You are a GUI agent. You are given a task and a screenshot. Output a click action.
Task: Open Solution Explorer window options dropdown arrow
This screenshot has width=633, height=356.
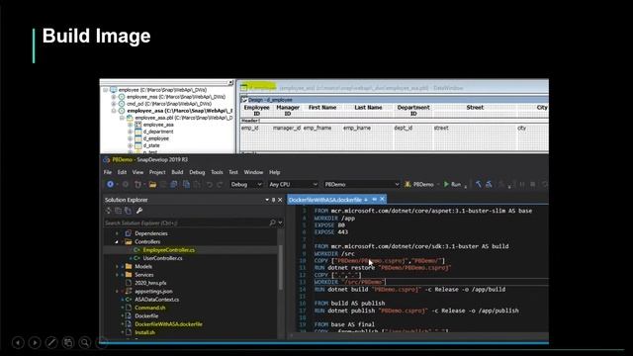point(267,200)
